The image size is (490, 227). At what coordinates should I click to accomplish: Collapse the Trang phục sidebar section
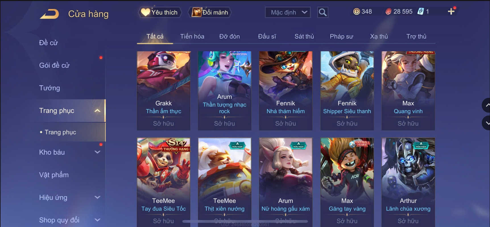[x=98, y=111]
